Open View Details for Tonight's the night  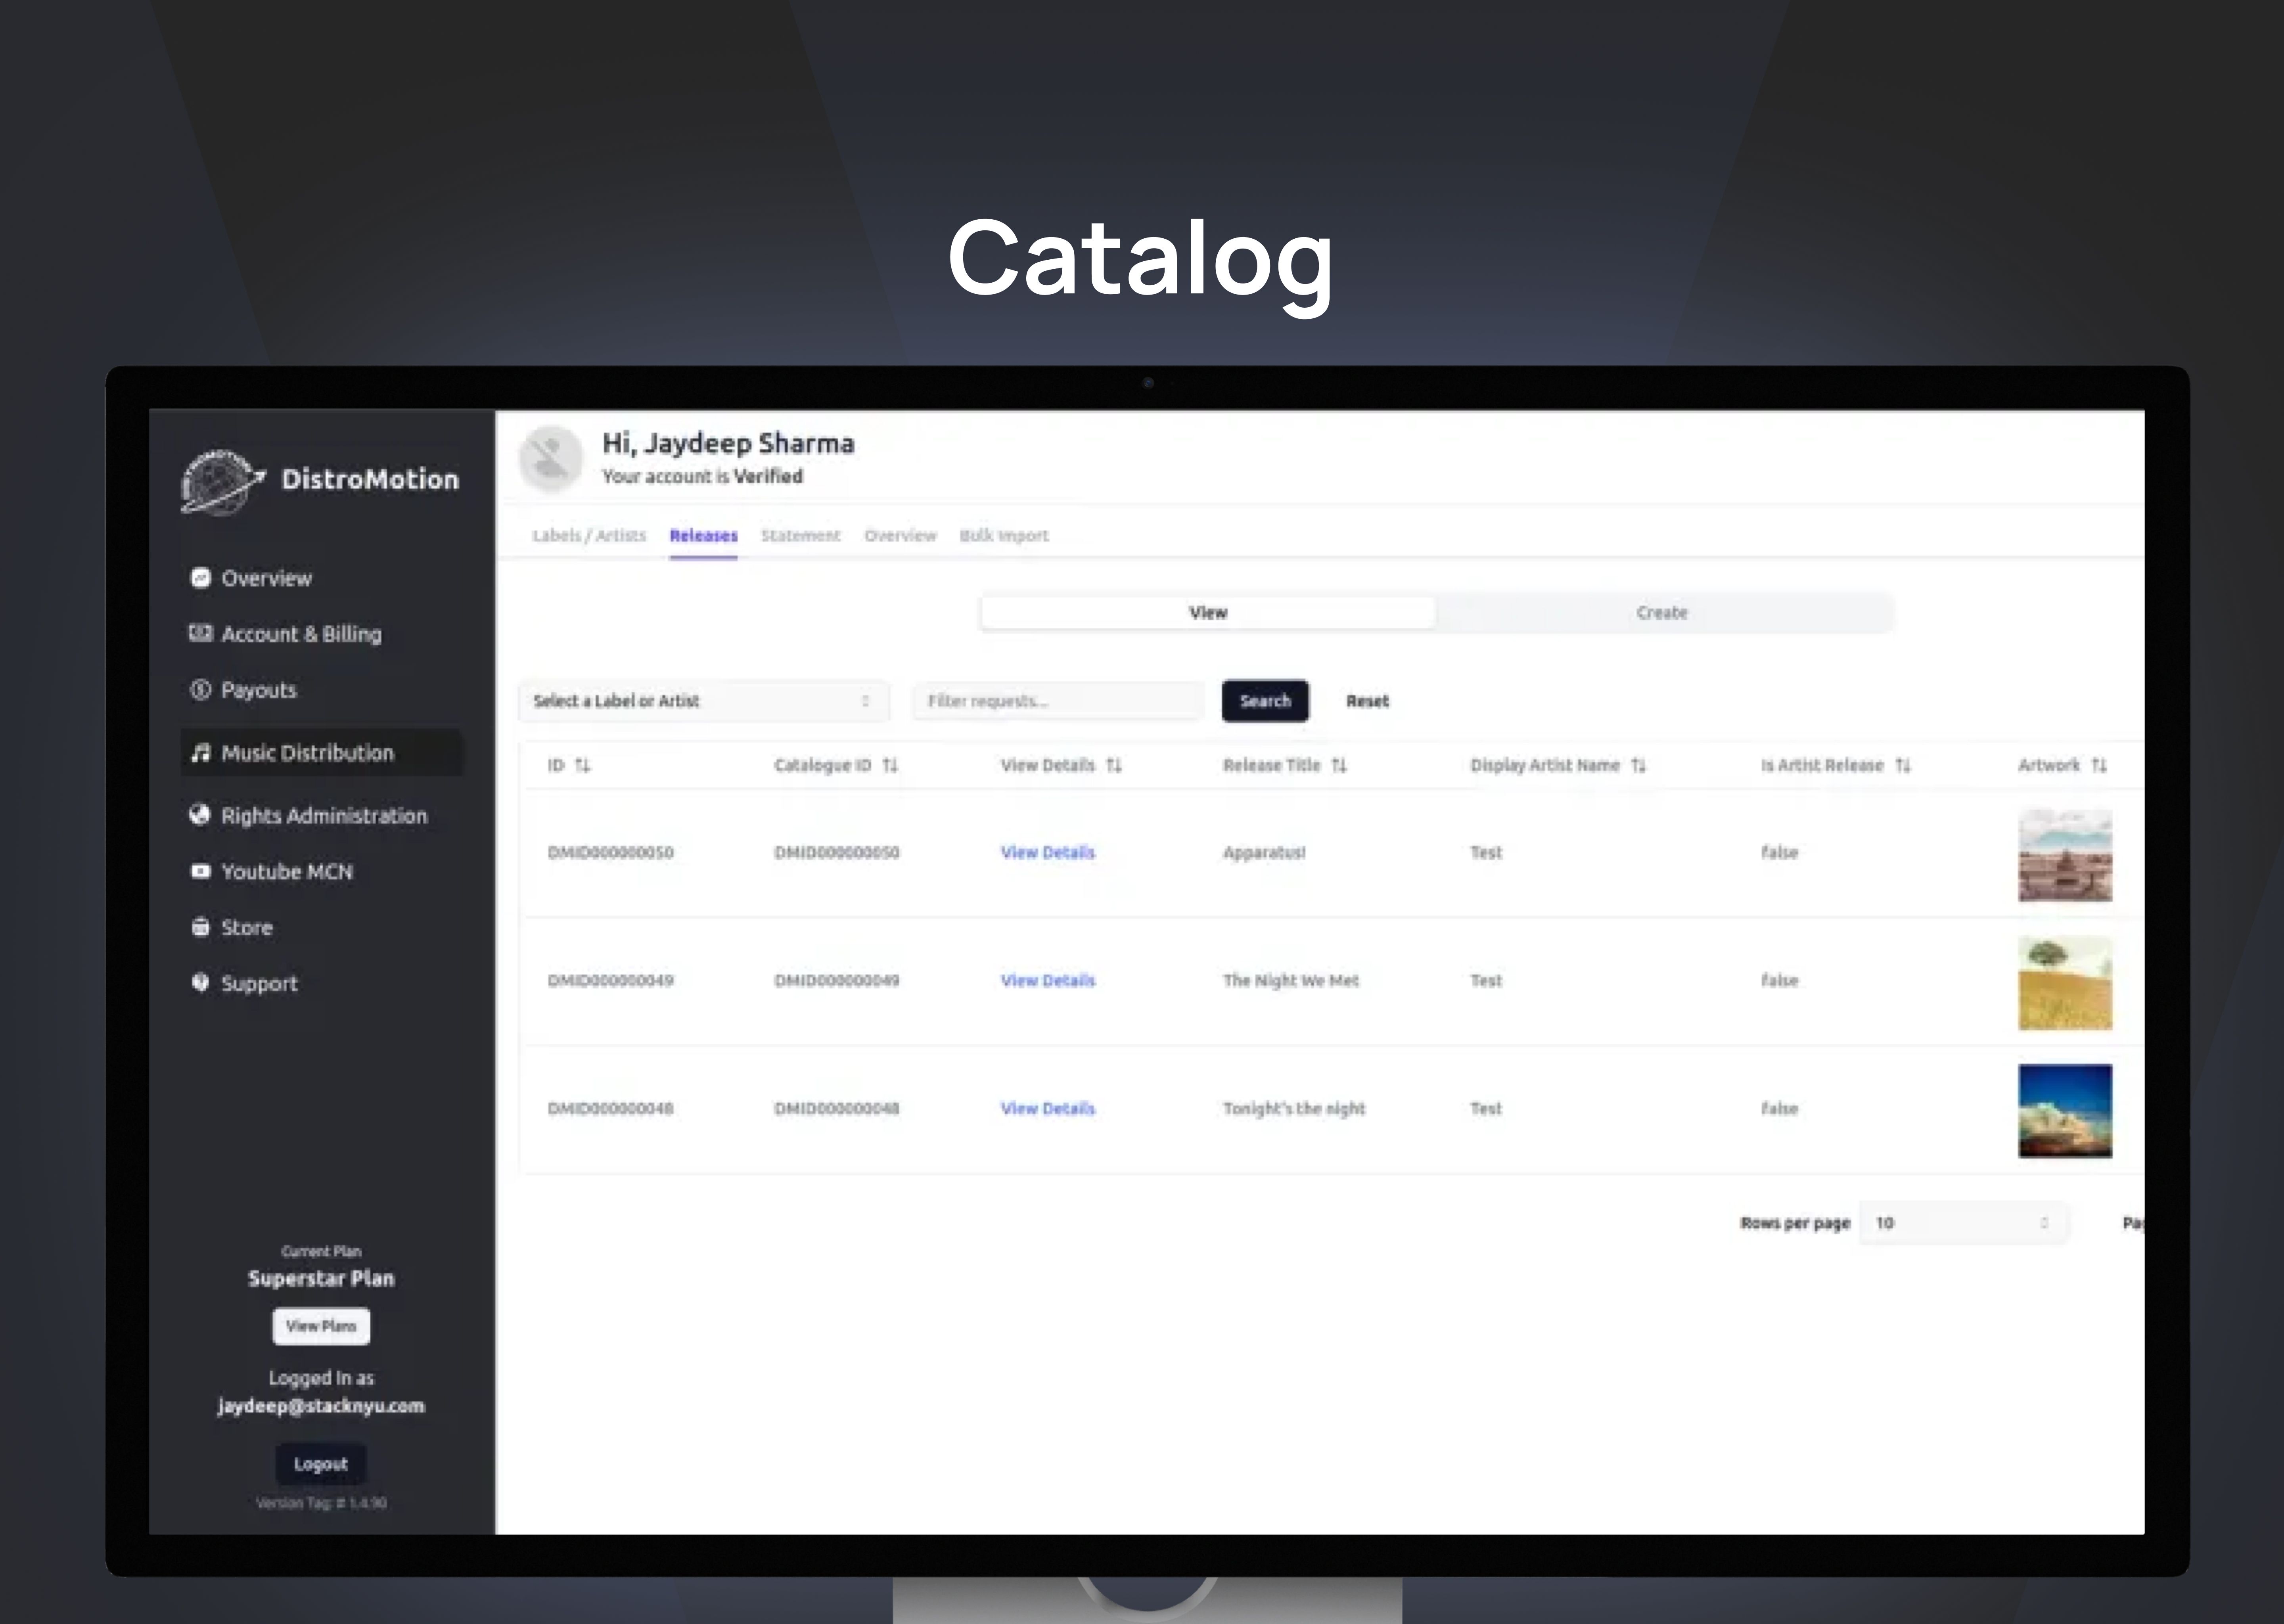coord(1048,1108)
